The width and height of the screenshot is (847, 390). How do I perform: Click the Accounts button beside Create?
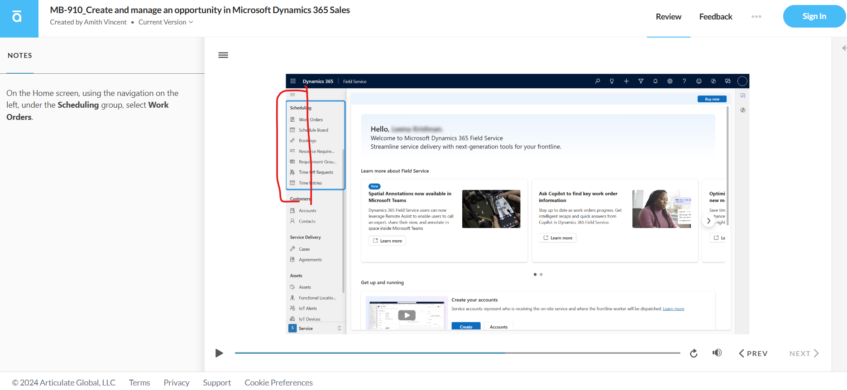click(498, 327)
